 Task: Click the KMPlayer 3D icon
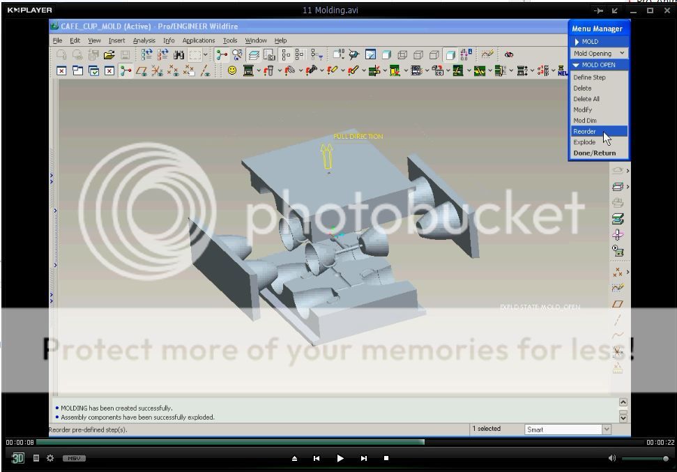[17, 458]
